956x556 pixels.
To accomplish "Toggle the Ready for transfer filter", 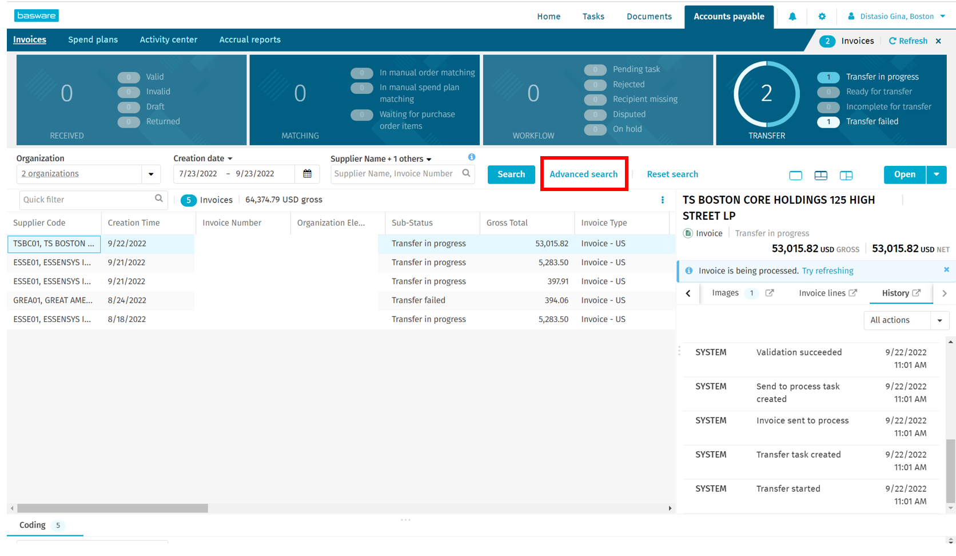I will 828,92.
